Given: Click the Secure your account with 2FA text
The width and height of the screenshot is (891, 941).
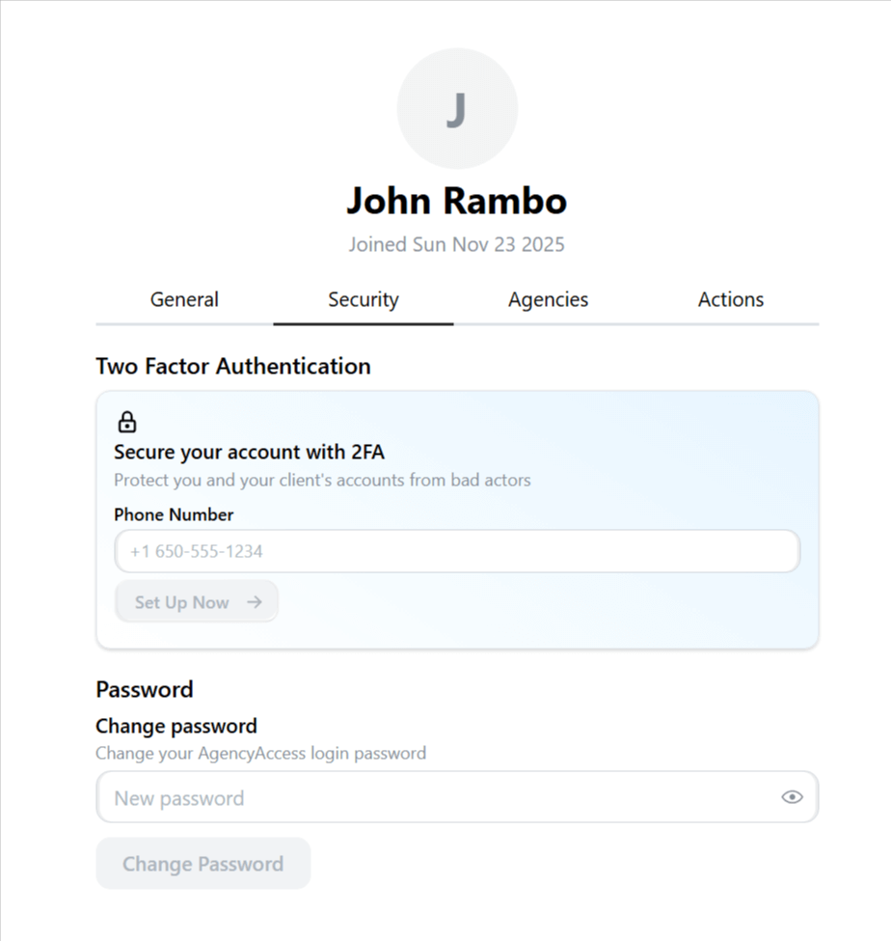Looking at the screenshot, I should coord(249,452).
